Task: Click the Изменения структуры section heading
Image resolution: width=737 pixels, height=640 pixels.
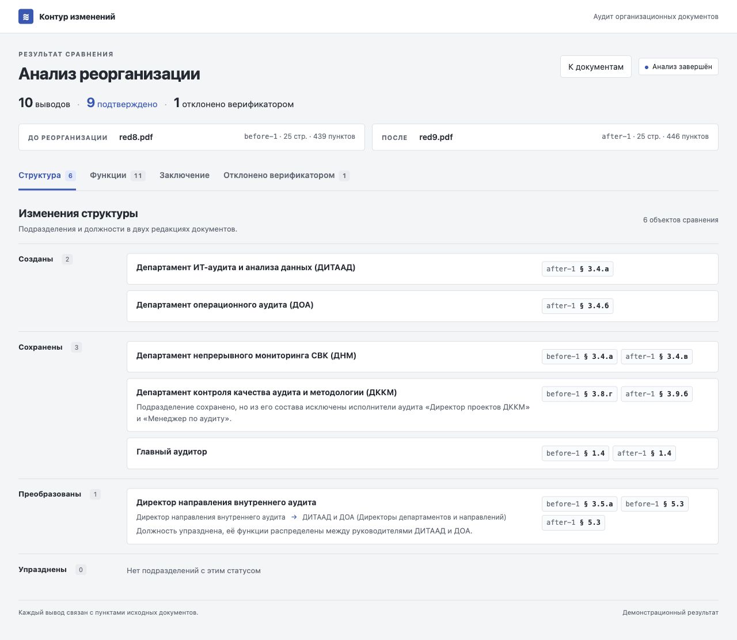Action: 78,213
